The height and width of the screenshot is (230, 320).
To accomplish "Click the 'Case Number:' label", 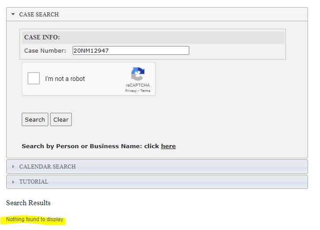I will coord(45,50).
